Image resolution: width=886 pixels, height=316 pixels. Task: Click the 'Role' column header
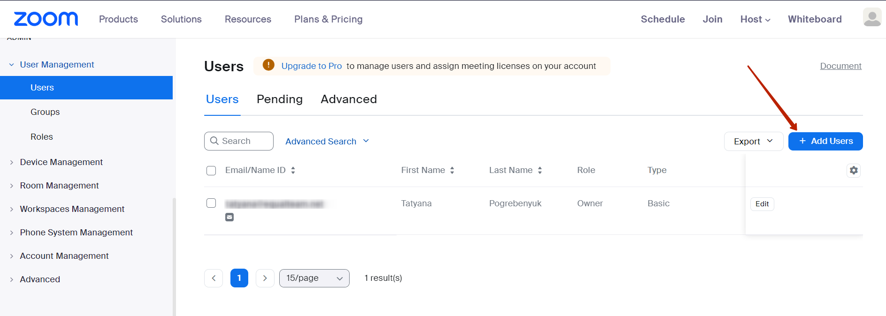coord(586,170)
